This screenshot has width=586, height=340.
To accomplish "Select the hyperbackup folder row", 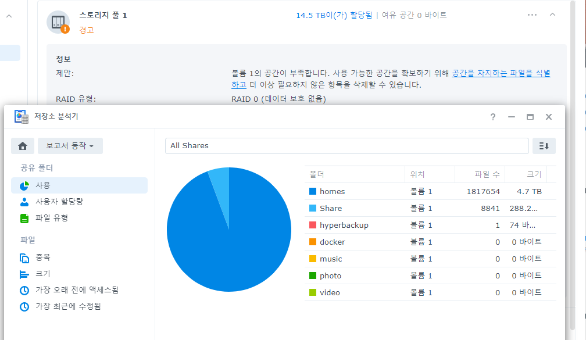I will pyautogui.click(x=431, y=225).
